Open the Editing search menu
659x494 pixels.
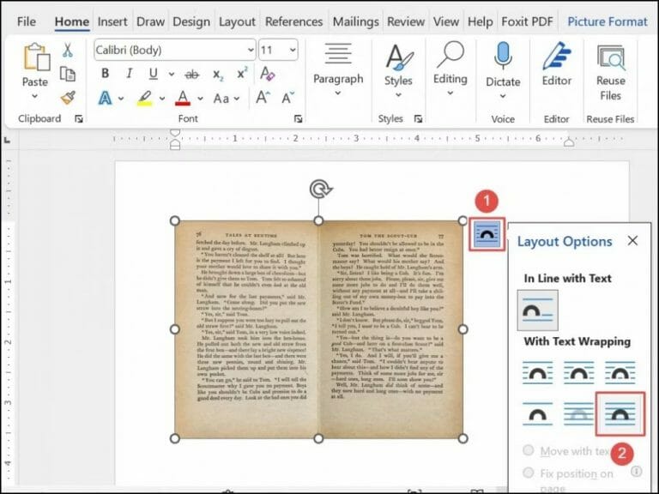(450, 69)
